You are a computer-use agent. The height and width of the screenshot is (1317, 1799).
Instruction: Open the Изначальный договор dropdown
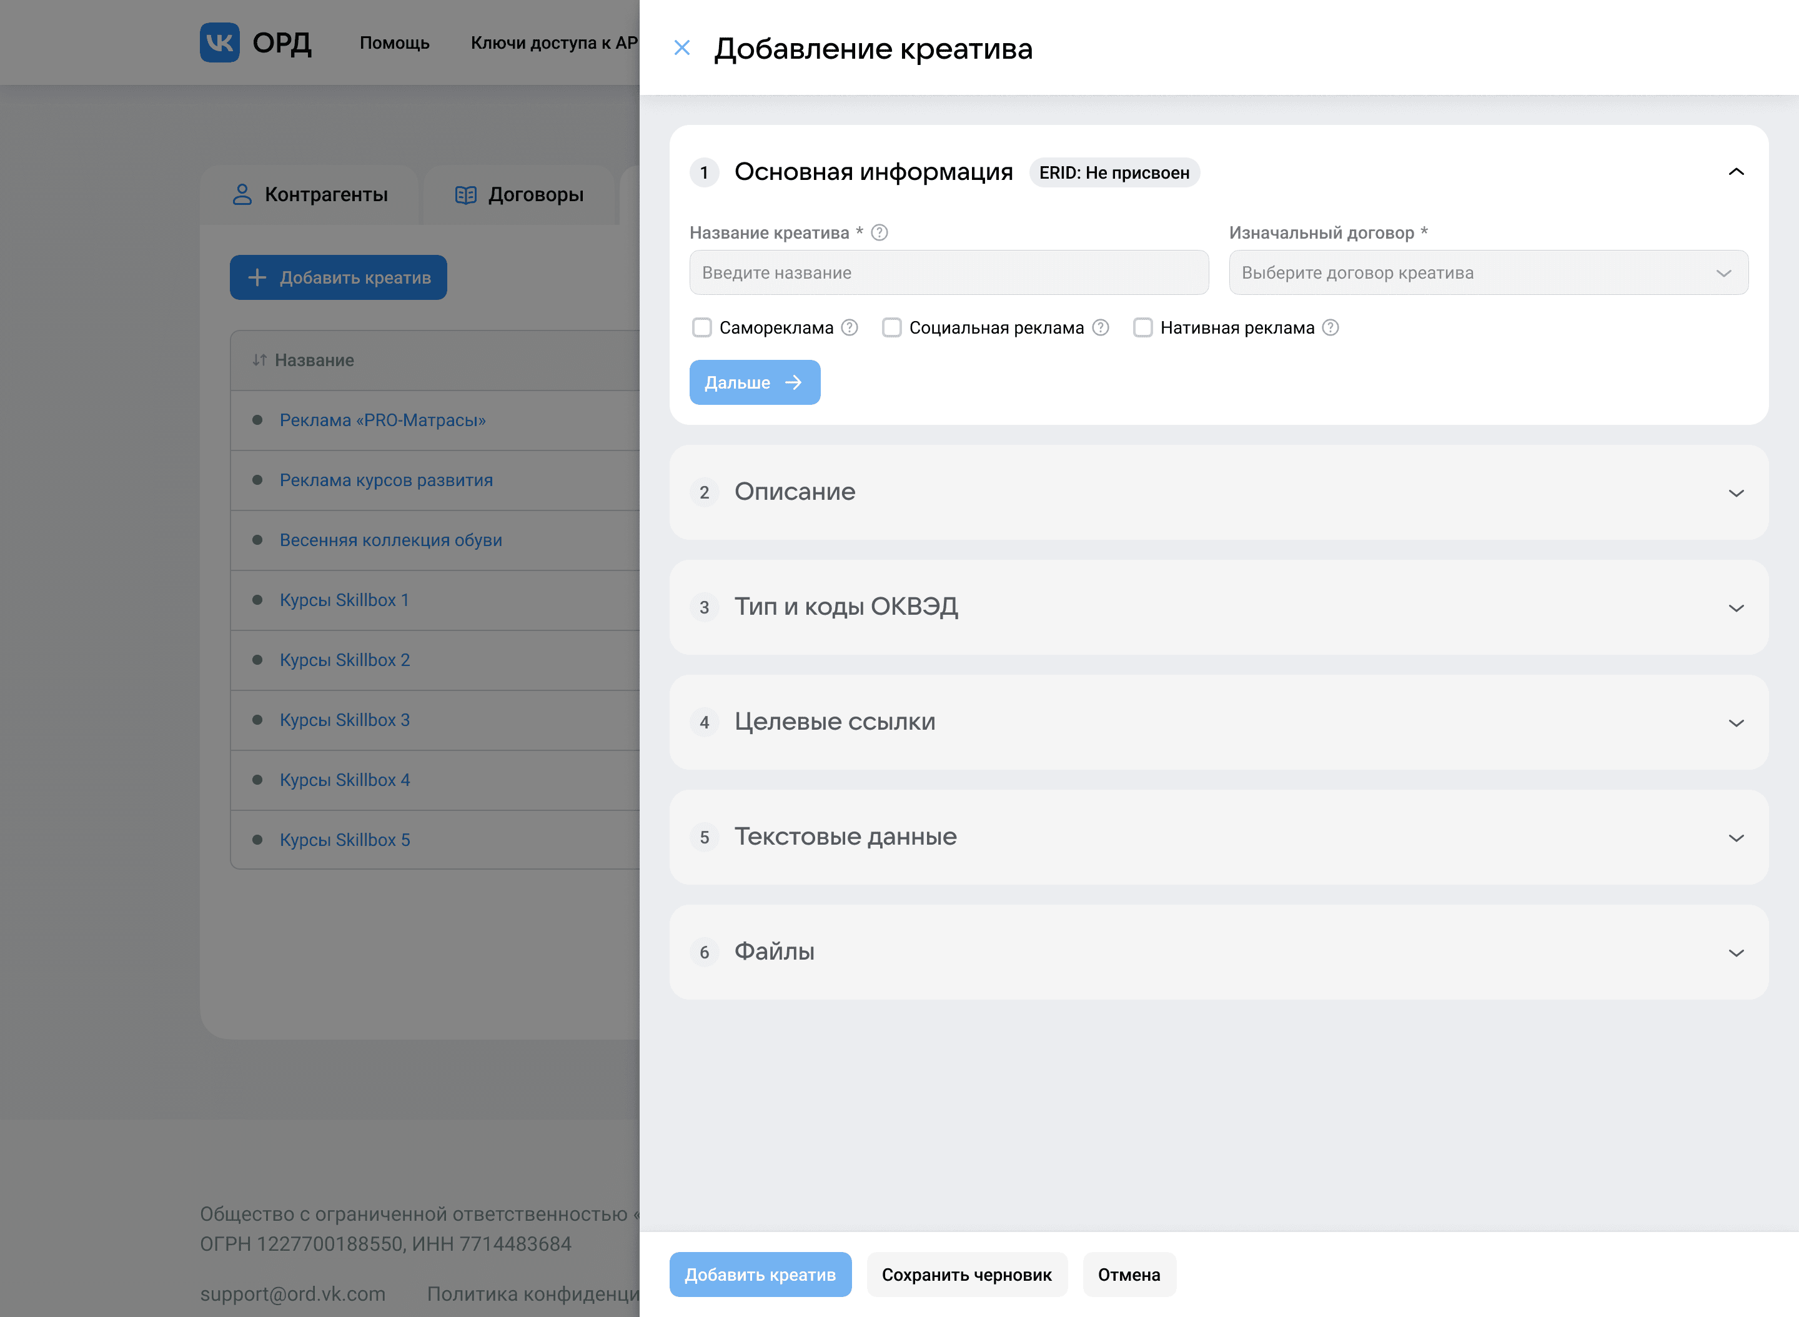pos(1487,272)
